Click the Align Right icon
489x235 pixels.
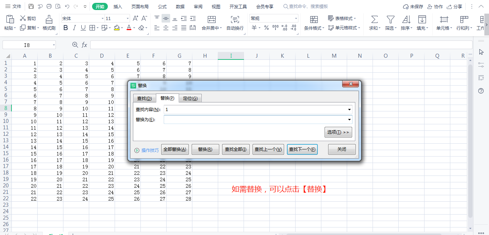tap(175, 28)
